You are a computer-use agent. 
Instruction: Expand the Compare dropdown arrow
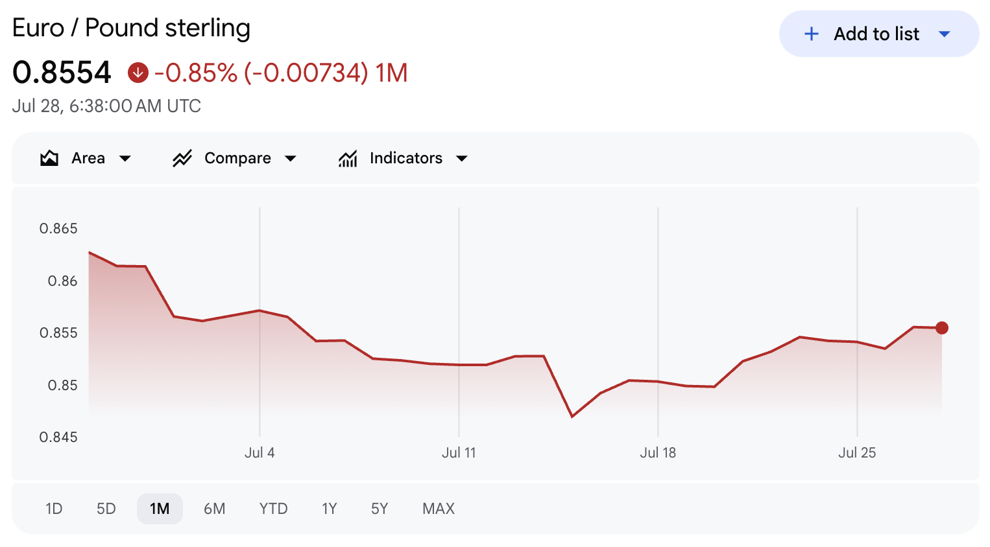(x=291, y=159)
